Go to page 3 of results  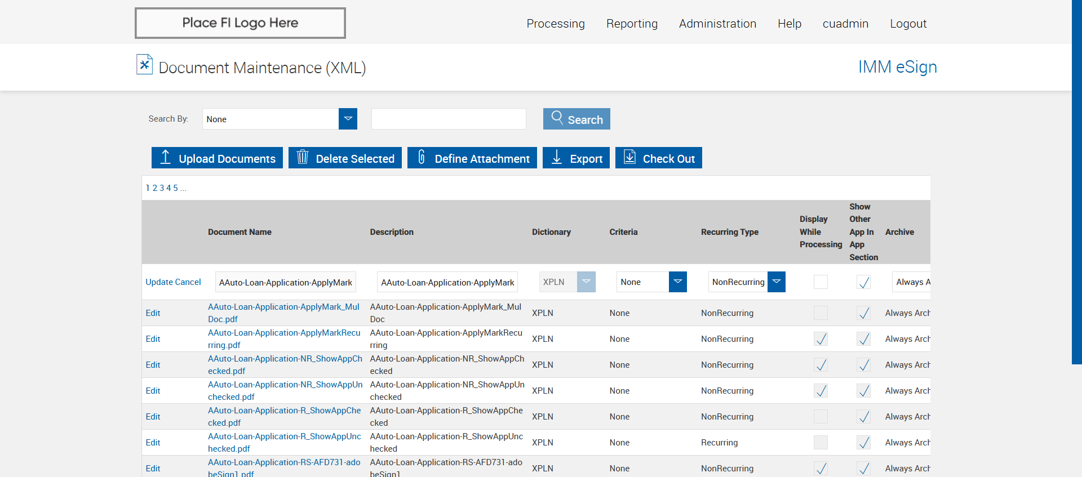(162, 188)
